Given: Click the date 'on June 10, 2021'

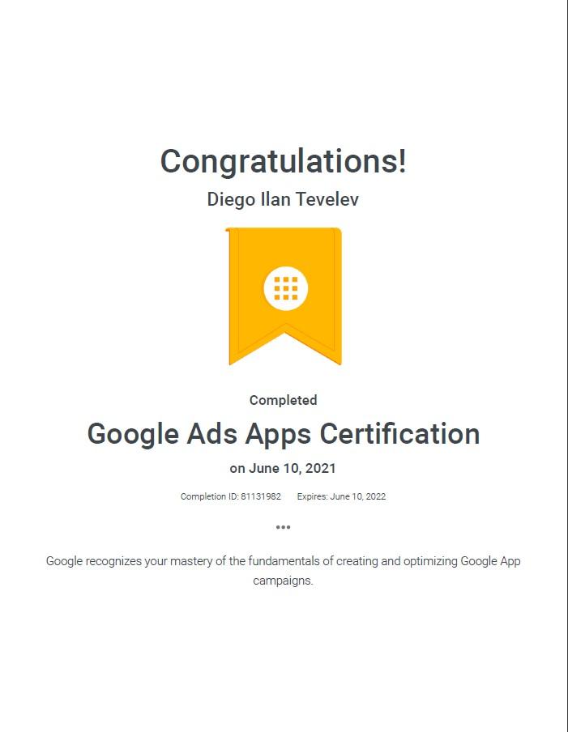Looking at the screenshot, I should click(283, 468).
